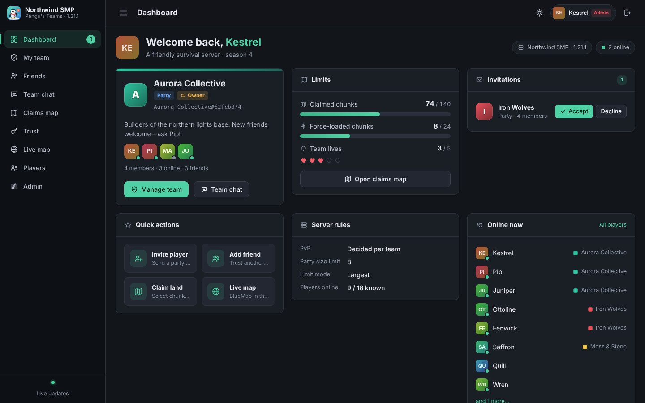Click the JU member avatar in team card
The width and height of the screenshot is (645, 403).
[185, 151]
